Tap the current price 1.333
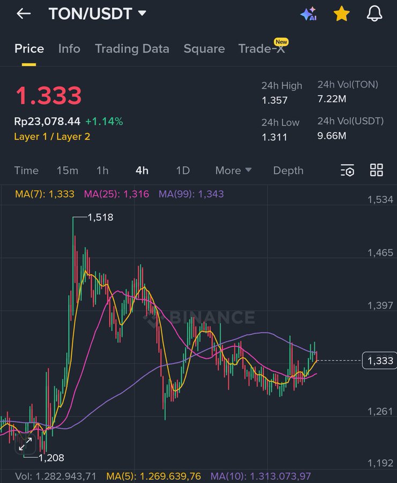 49,95
